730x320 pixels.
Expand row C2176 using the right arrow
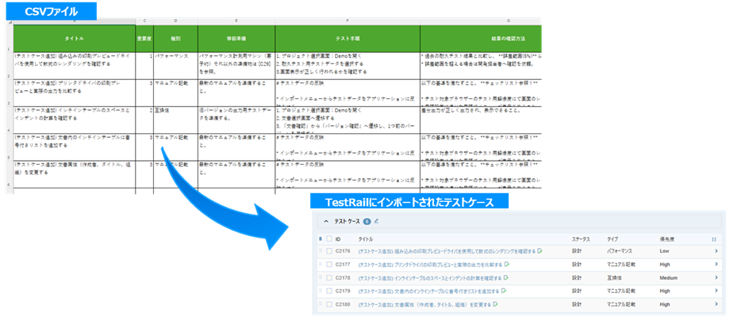(715, 251)
